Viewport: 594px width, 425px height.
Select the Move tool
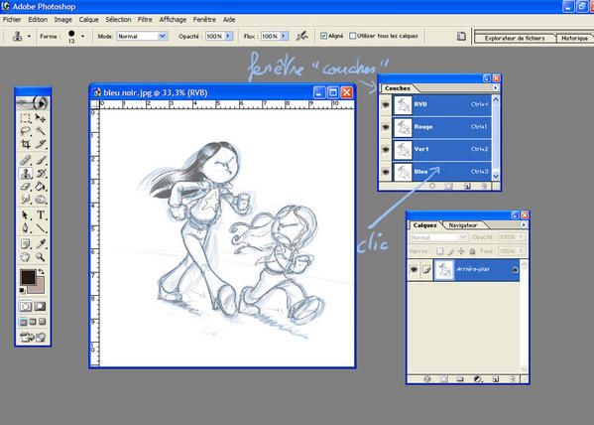[x=40, y=118]
